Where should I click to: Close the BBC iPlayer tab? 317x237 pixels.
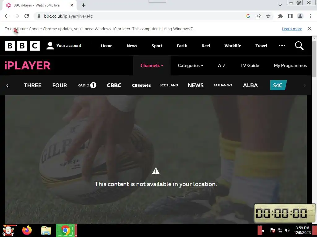(72, 5)
